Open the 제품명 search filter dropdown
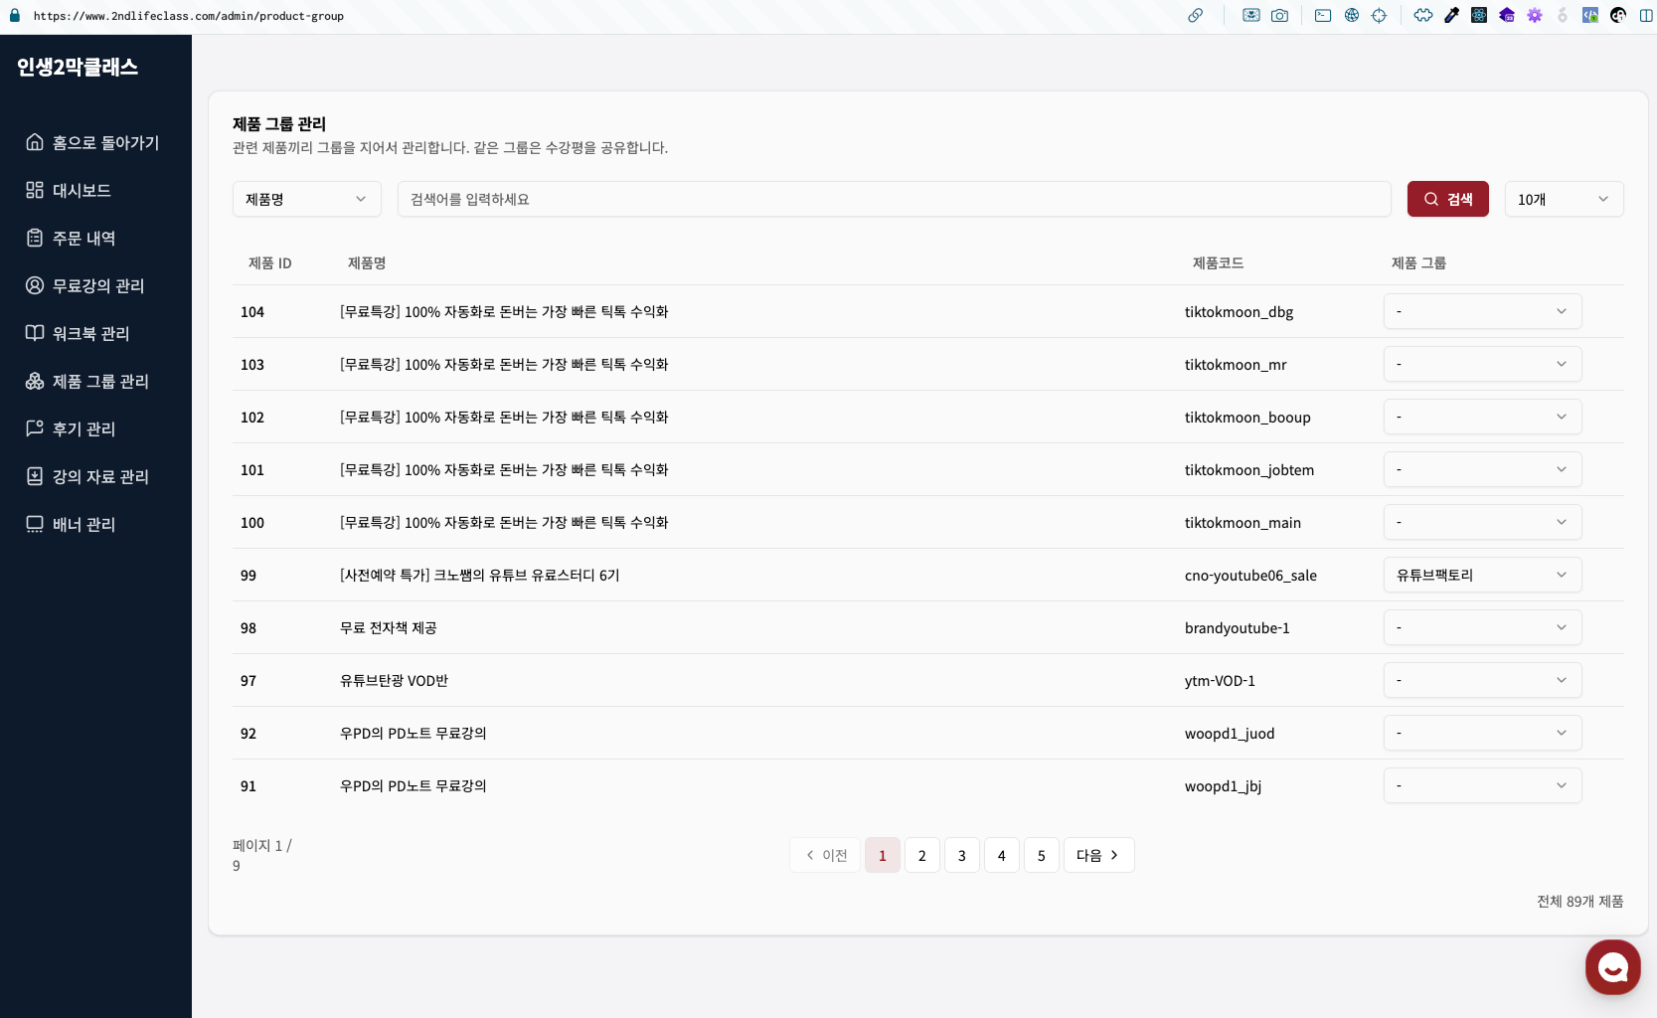 tap(306, 199)
